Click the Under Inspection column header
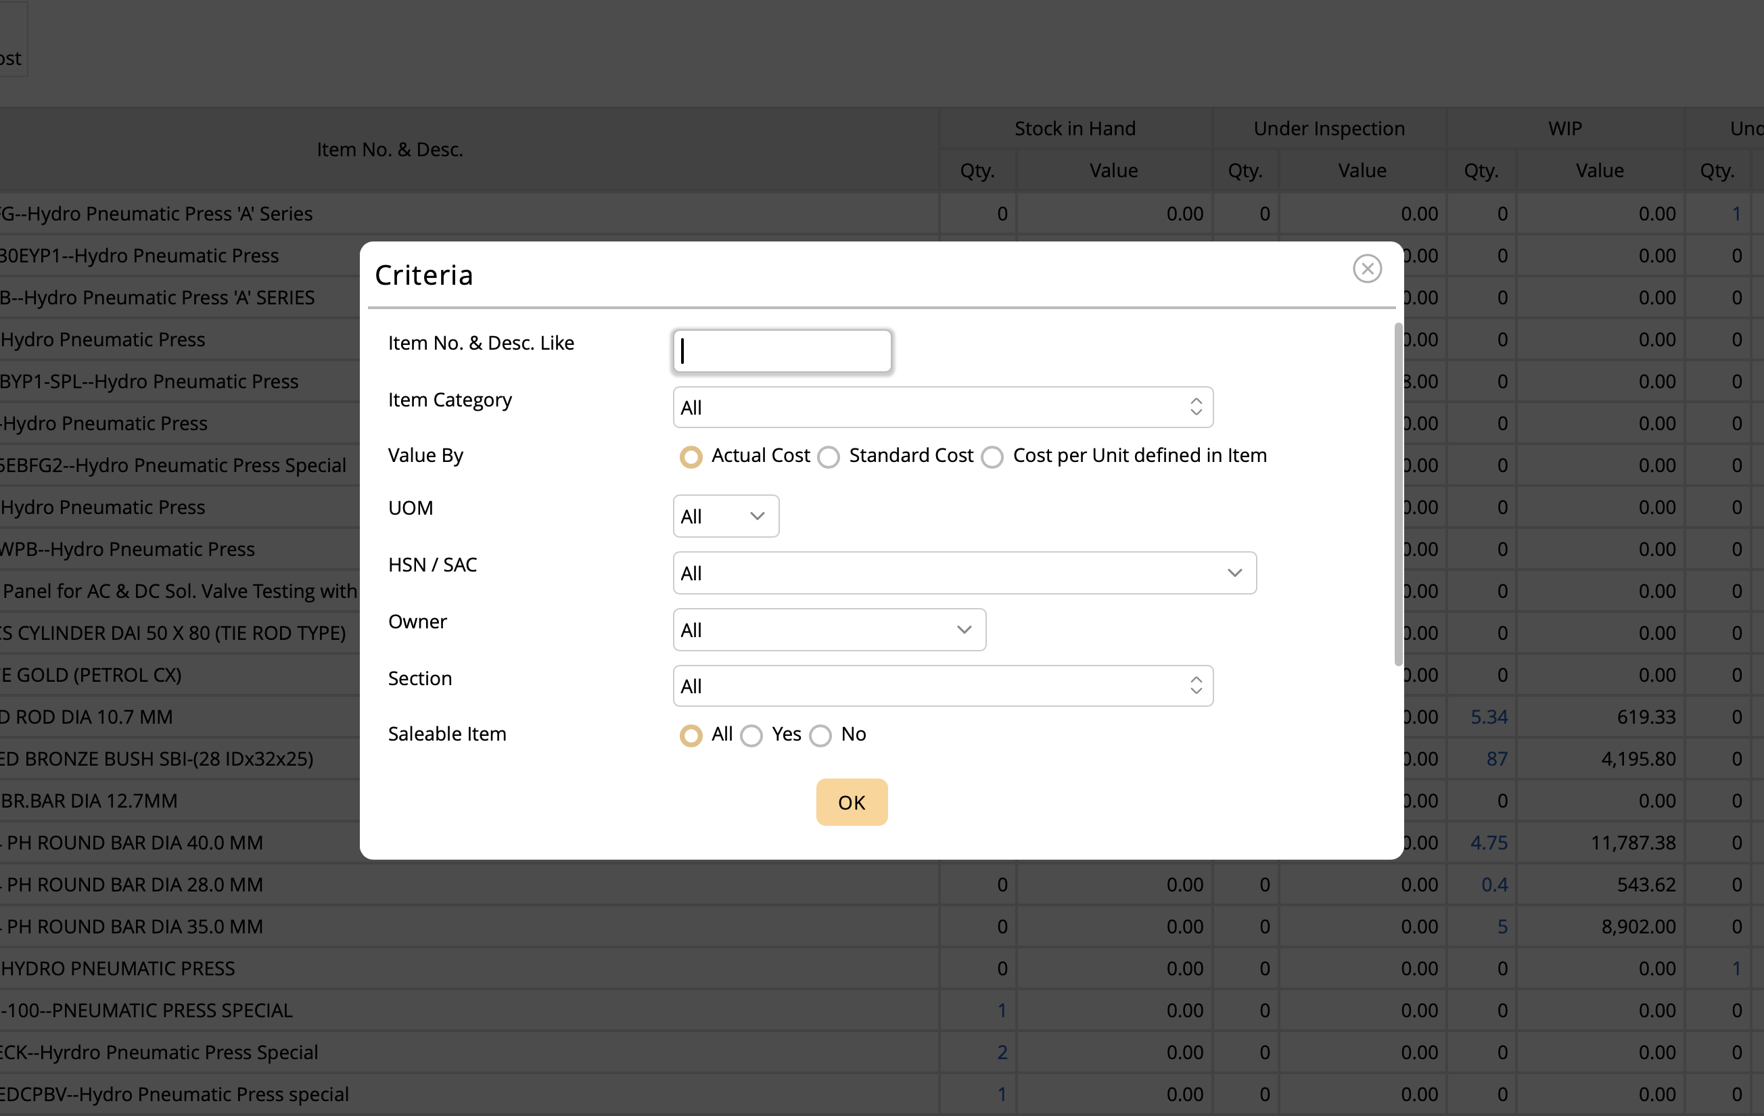1764x1116 pixels. pyautogui.click(x=1329, y=129)
